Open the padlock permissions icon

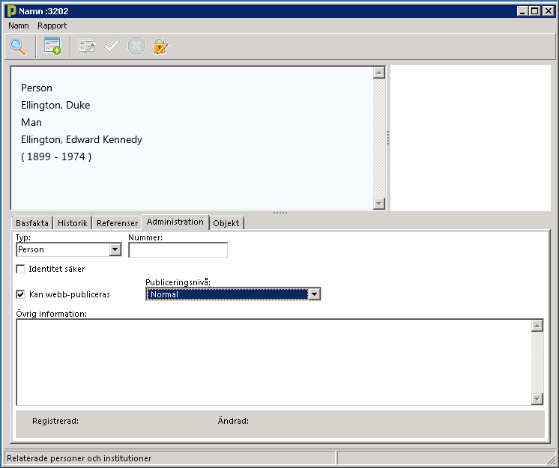(160, 46)
